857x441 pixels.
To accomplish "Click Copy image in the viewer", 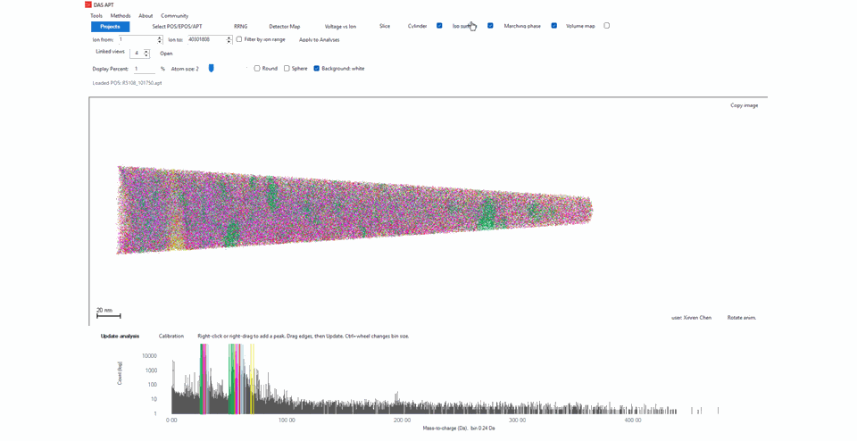I will coord(744,105).
